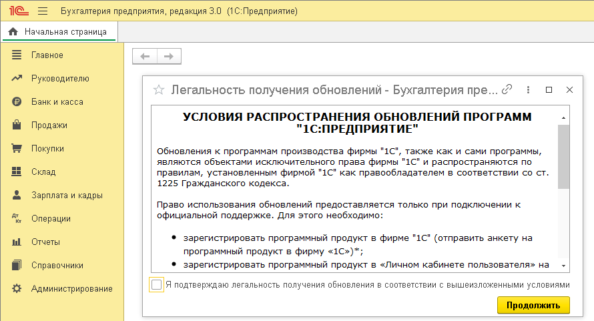Image resolution: width=594 pixels, height=321 pixels.
Task: Click the Операции Дт/Кт icon
Action: tap(17, 218)
